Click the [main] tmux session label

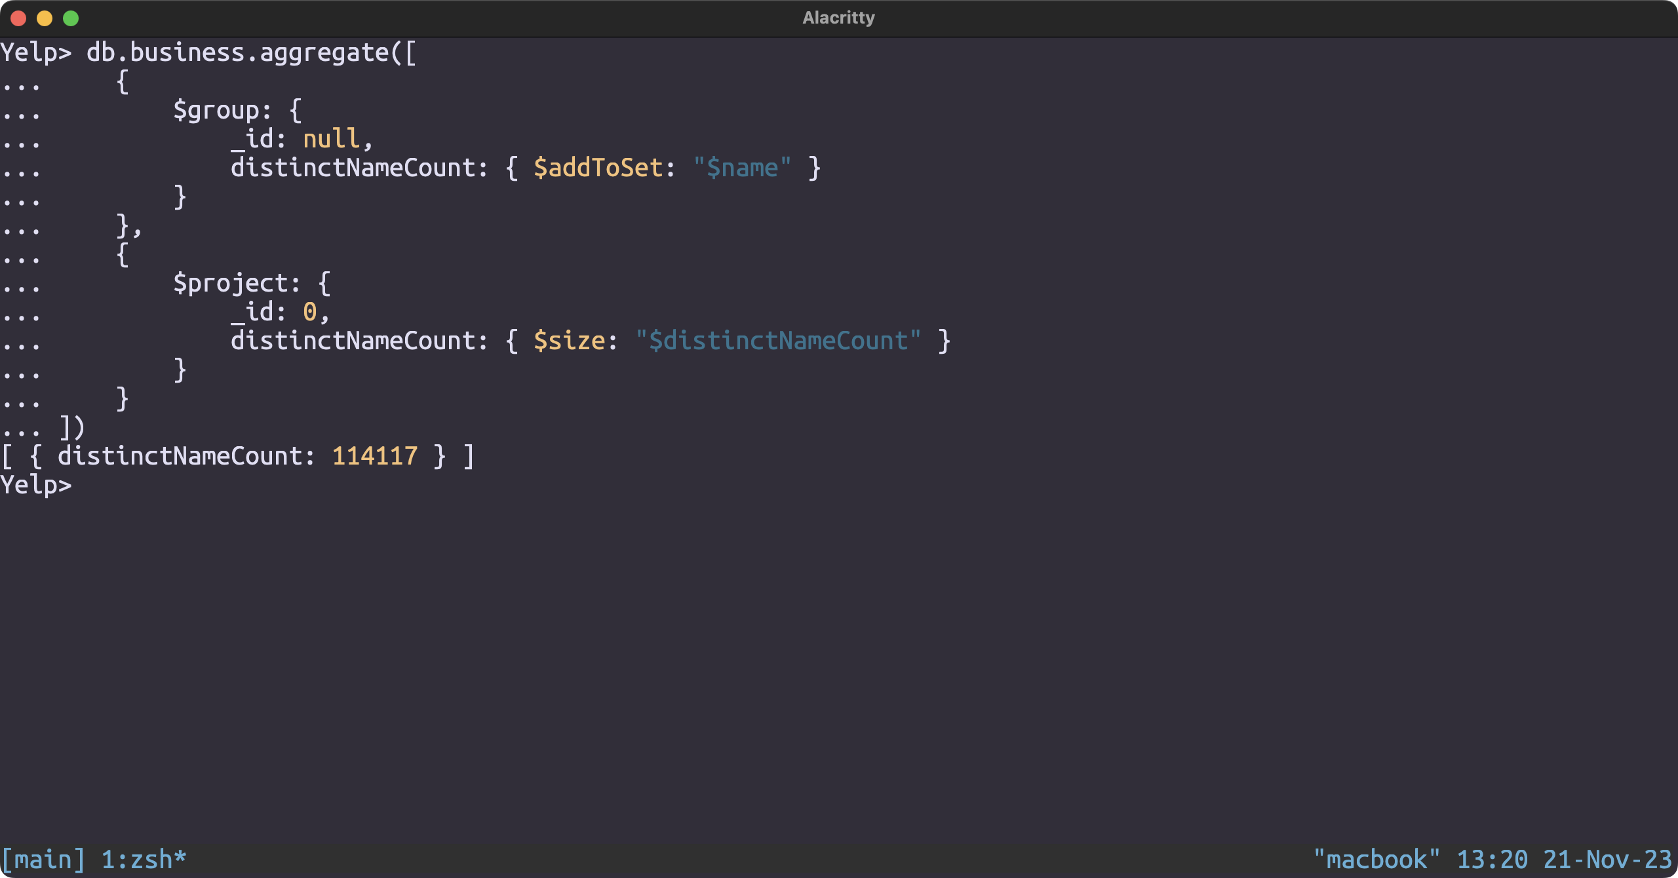tap(43, 860)
